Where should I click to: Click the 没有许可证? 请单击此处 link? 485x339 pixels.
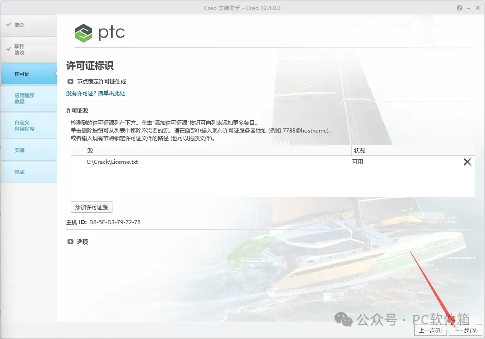pyautogui.click(x=96, y=93)
